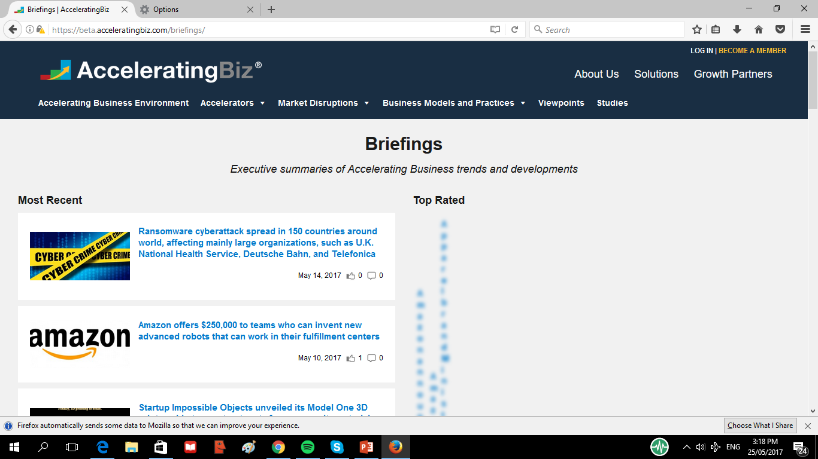Open a new tab with plus button
Viewport: 818px width, 459px height.
point(271,10)
